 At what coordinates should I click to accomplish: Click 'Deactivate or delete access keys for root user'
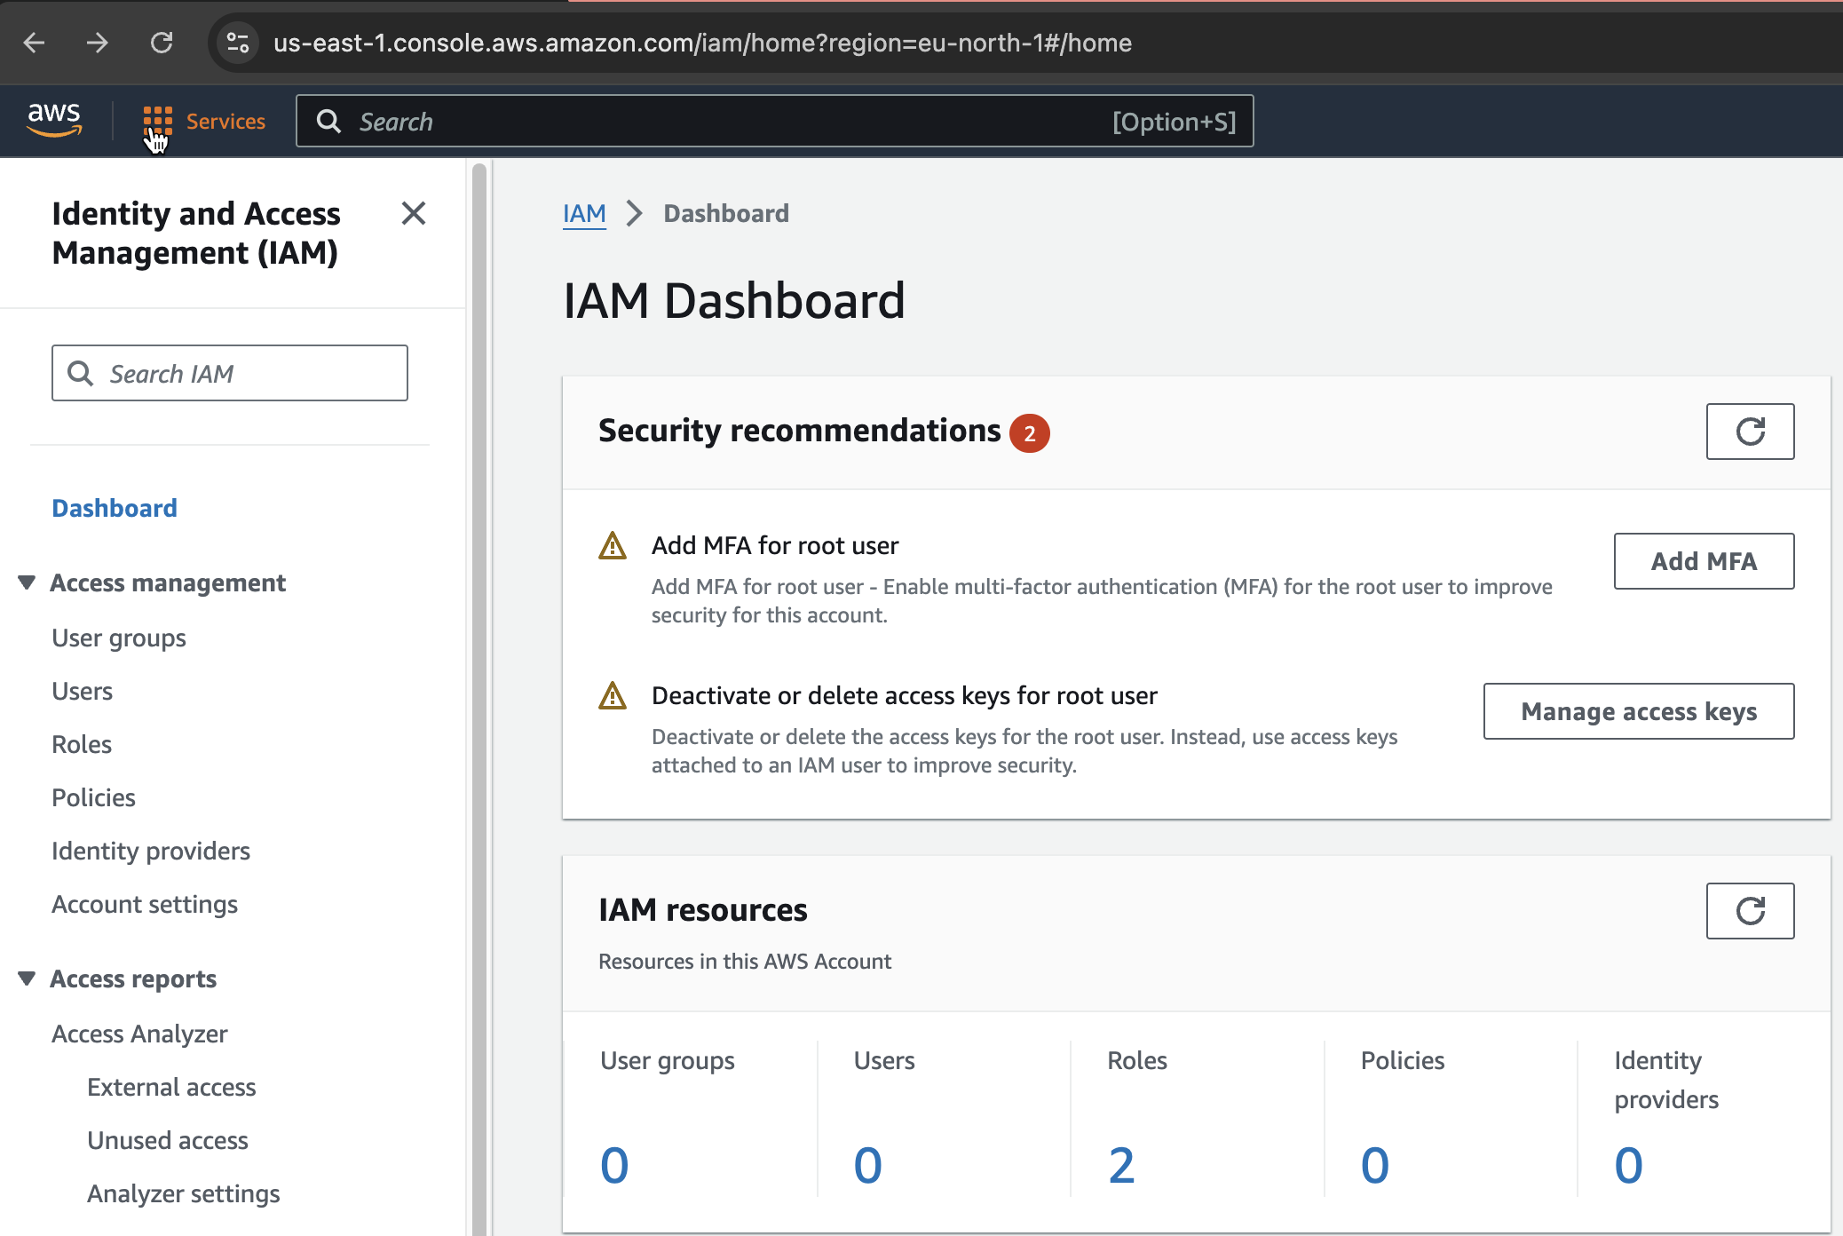(x=904, y=695)
